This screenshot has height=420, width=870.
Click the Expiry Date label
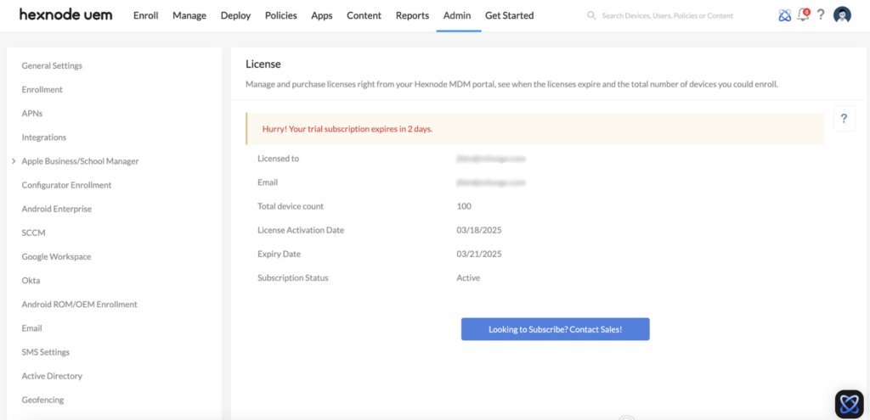(279, 254)
